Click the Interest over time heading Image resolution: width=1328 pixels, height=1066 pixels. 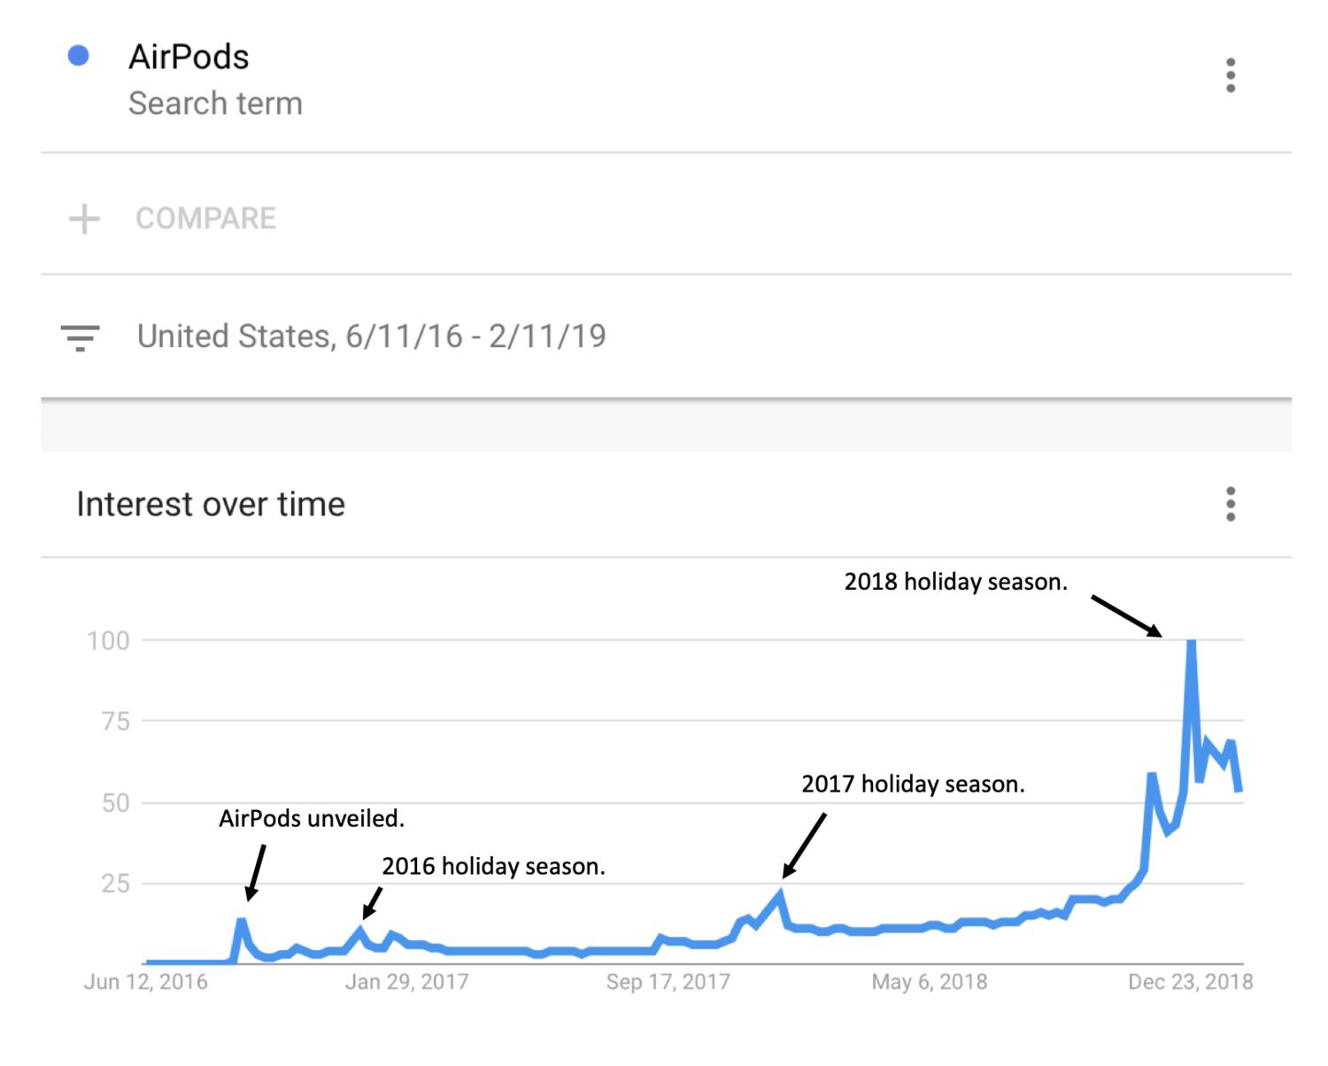tap(211, 504)
